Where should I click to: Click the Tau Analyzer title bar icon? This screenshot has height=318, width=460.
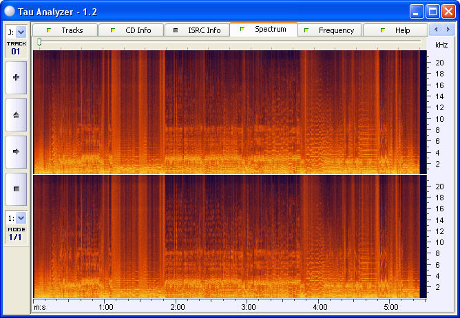[x=10, y=10]
